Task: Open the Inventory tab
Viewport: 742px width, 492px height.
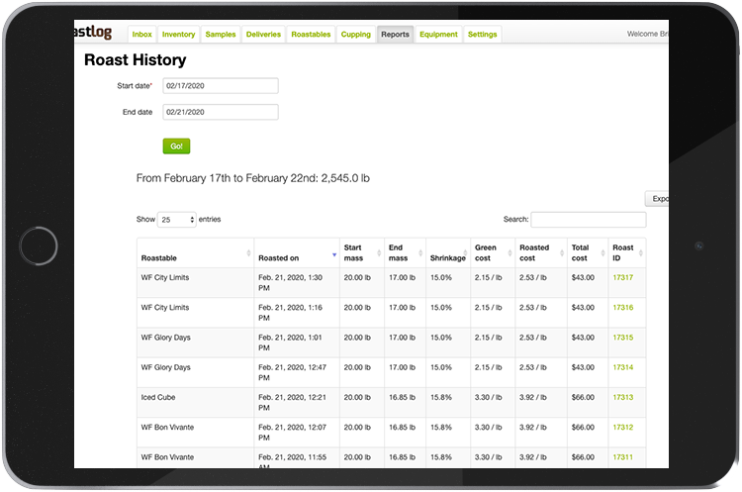Action: coord(178,35)
